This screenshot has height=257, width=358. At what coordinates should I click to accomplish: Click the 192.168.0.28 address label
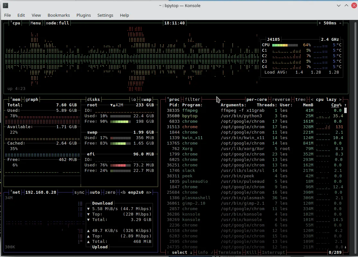coord(40,192)
